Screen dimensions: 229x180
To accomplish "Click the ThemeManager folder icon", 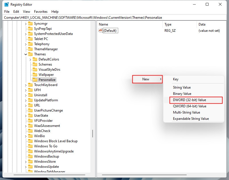I will pyautogui.click(x=30, y=49).
